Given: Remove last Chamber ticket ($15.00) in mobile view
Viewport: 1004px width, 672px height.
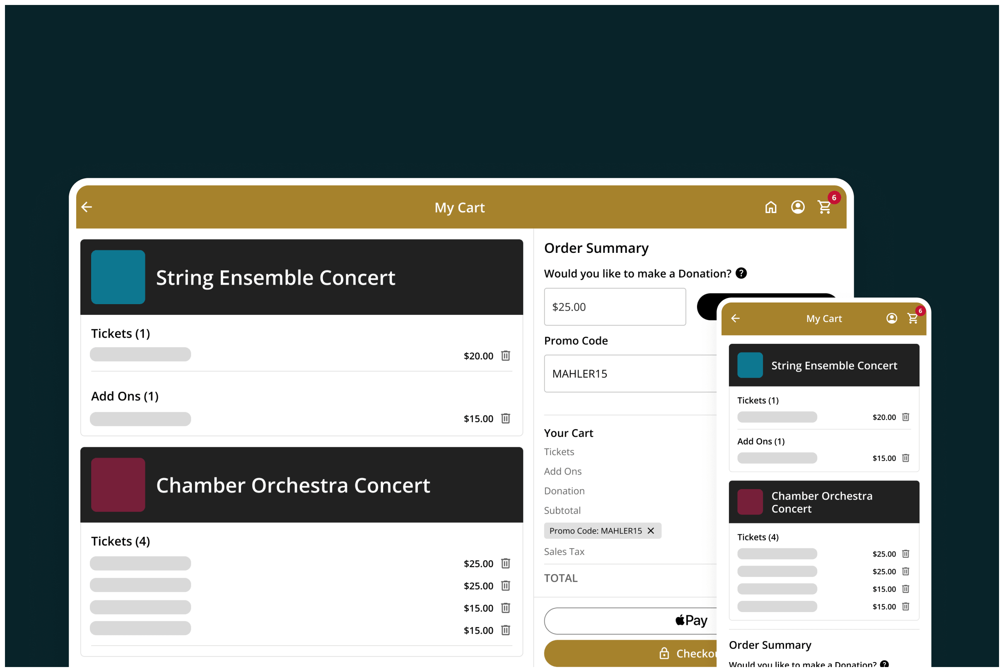Looking at the screenshot, I should [905, 606].
